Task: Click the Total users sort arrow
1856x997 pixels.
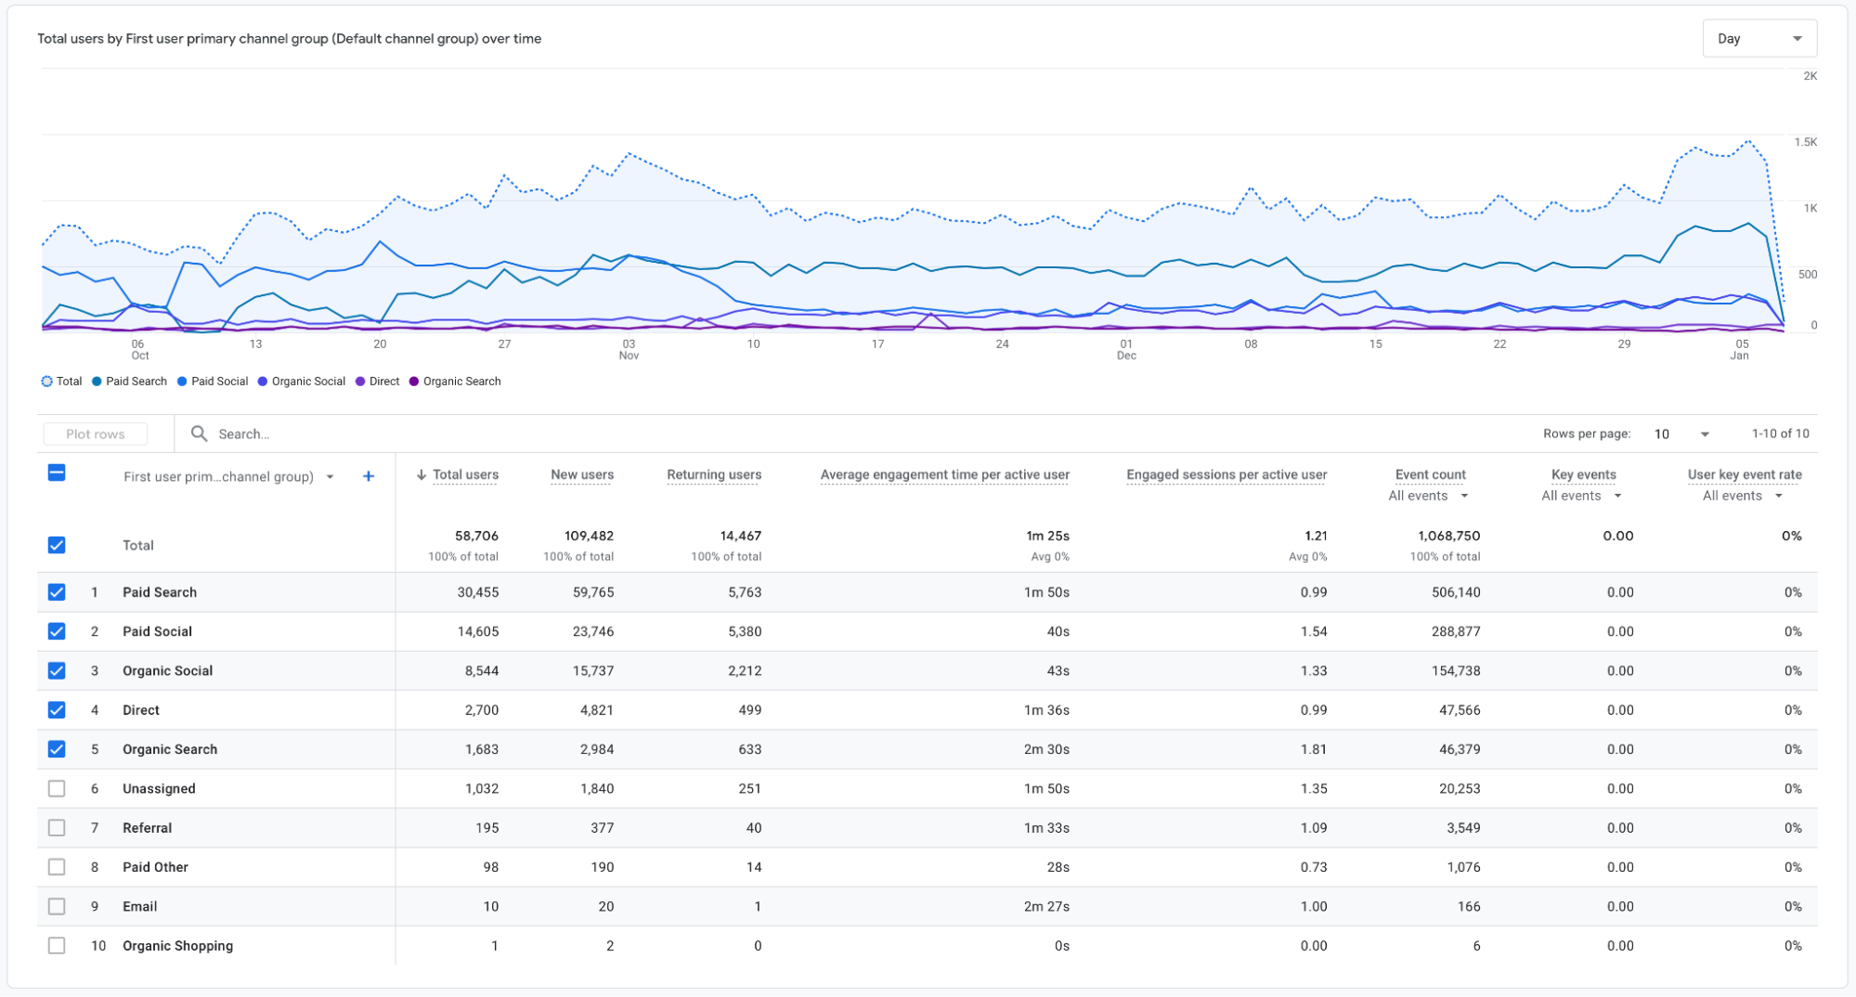Action: [422, 474]
